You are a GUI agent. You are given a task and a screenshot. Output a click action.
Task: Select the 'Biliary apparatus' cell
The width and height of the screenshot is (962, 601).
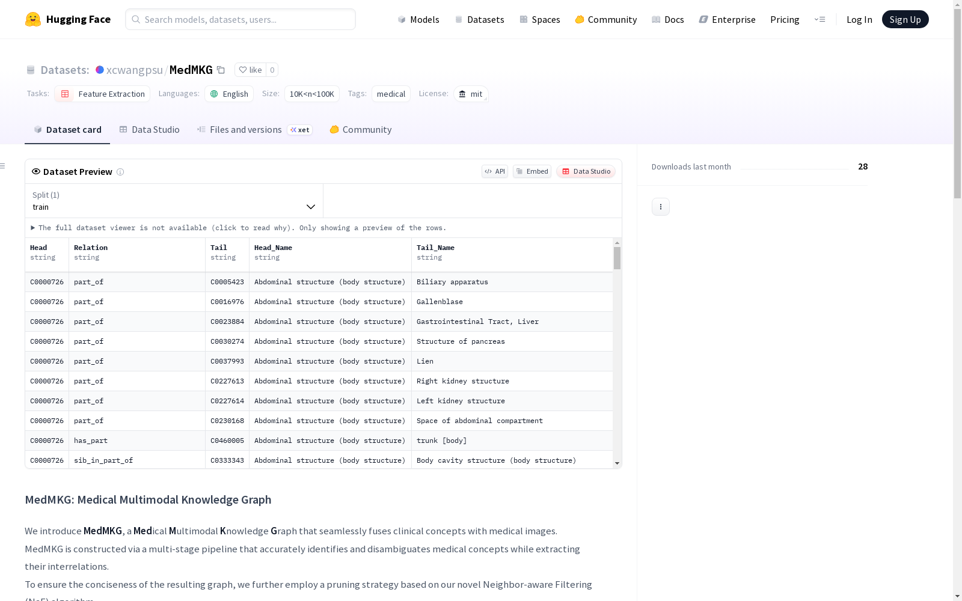click(512, 282)
